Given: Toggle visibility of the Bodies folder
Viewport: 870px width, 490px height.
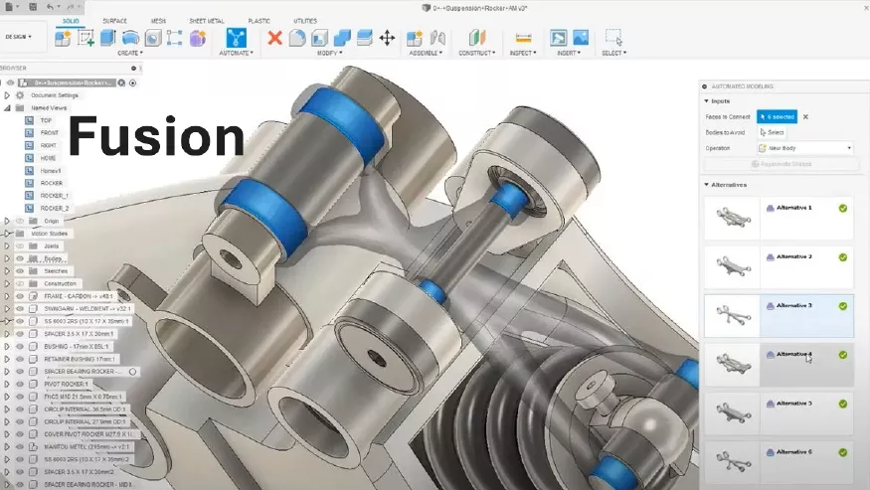Looking at the screenshot, I should (x=20, y=258).
